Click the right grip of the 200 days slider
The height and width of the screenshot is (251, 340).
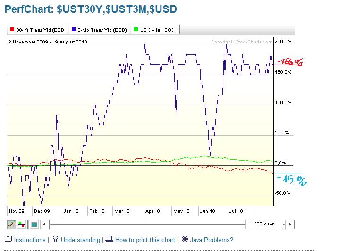point(283,224)
